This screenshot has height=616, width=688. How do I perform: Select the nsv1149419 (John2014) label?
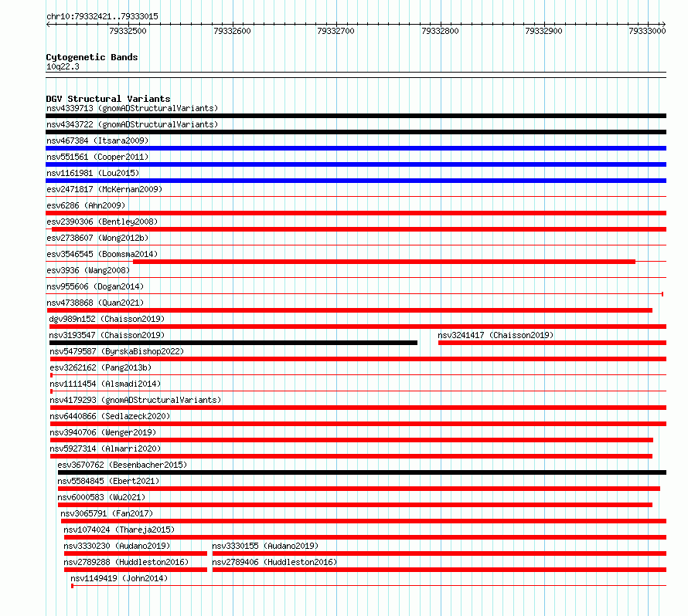pos(119,578)
